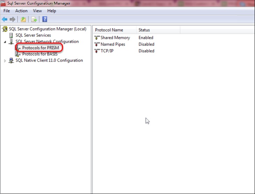Click the app icon in title bar

pos(3,3)
